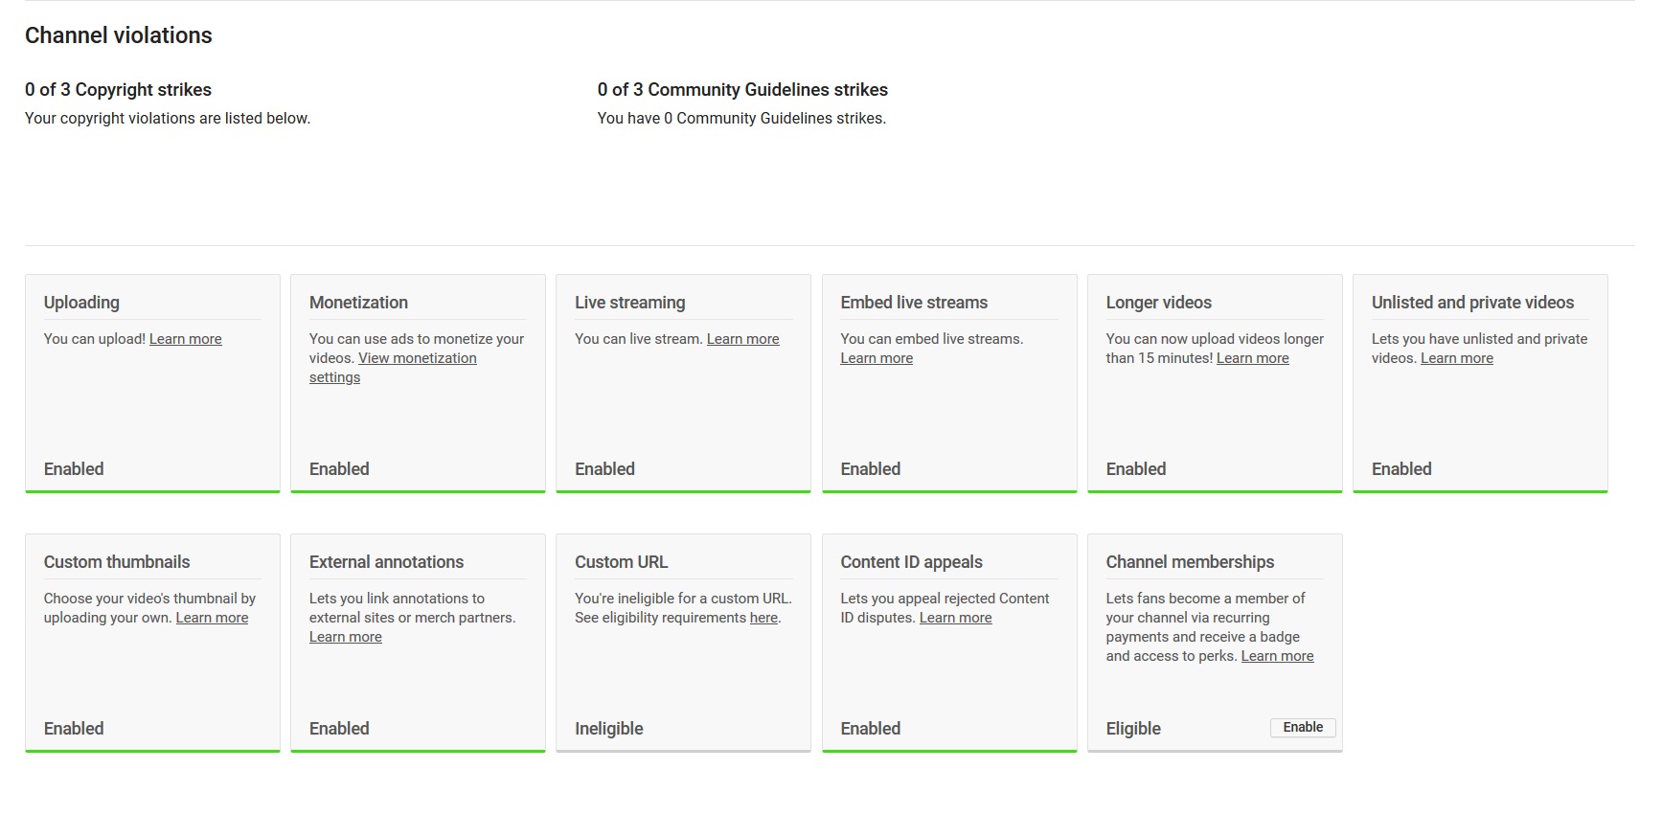Click 'You have 0 Community Guidelines strikes' text
The width and height of the screenshot is (1662, 815).
[741, 119]
